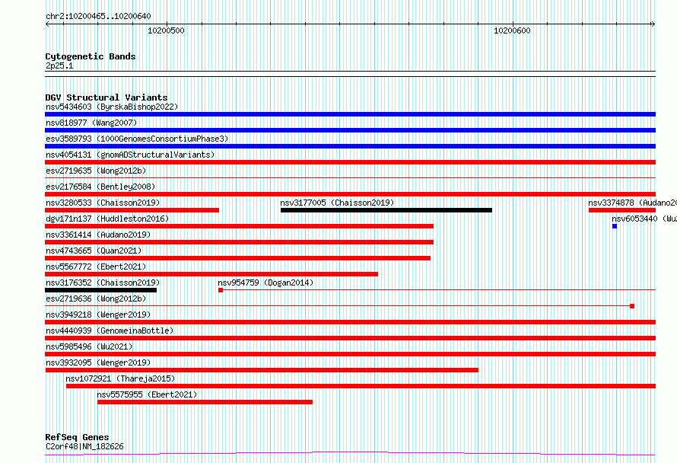Click the small blue square of nsv6053440
Viewport: 677px width, 463px height.
[615, 226]
